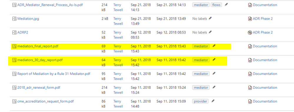Open Documentation page link for cme_accreditation_request_form.pdf
The height and width of the screenshot is (112, 294).
pyautogui.click(x=265, y=101)
